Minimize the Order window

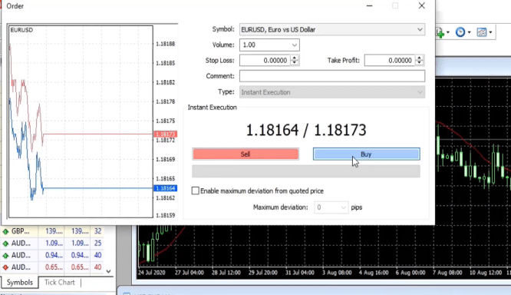coord(369,6)
